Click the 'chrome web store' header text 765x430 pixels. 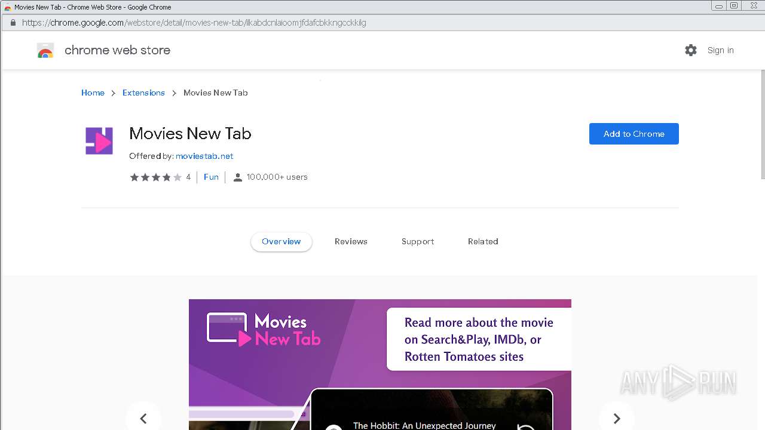[117, 50]
